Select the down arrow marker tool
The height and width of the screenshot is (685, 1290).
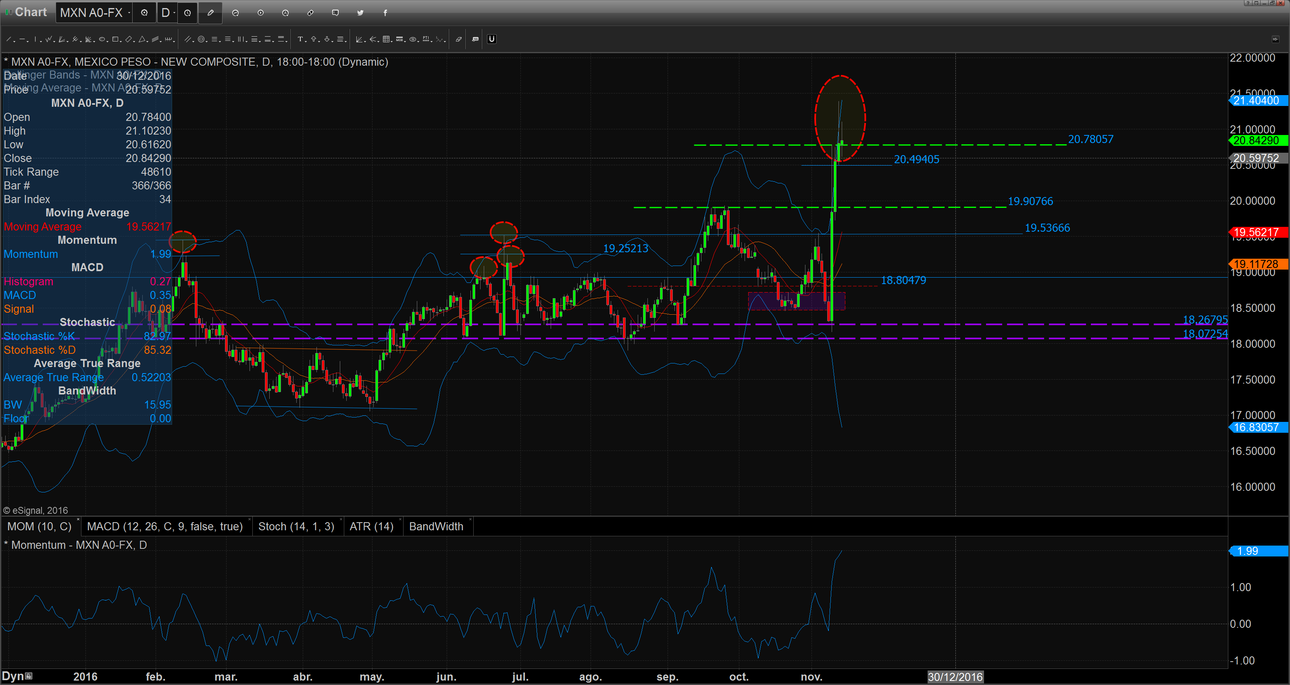(x=327, y=39)
